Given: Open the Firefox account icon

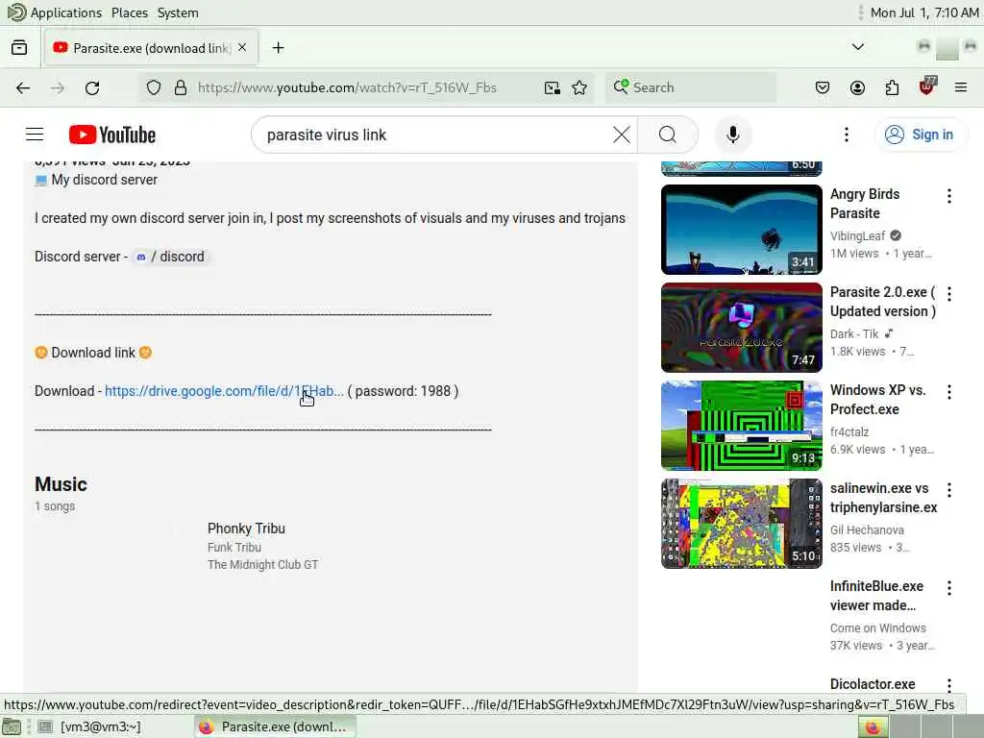Looking at the screenshot, I should pyautogui.click(x=857, y=87).
